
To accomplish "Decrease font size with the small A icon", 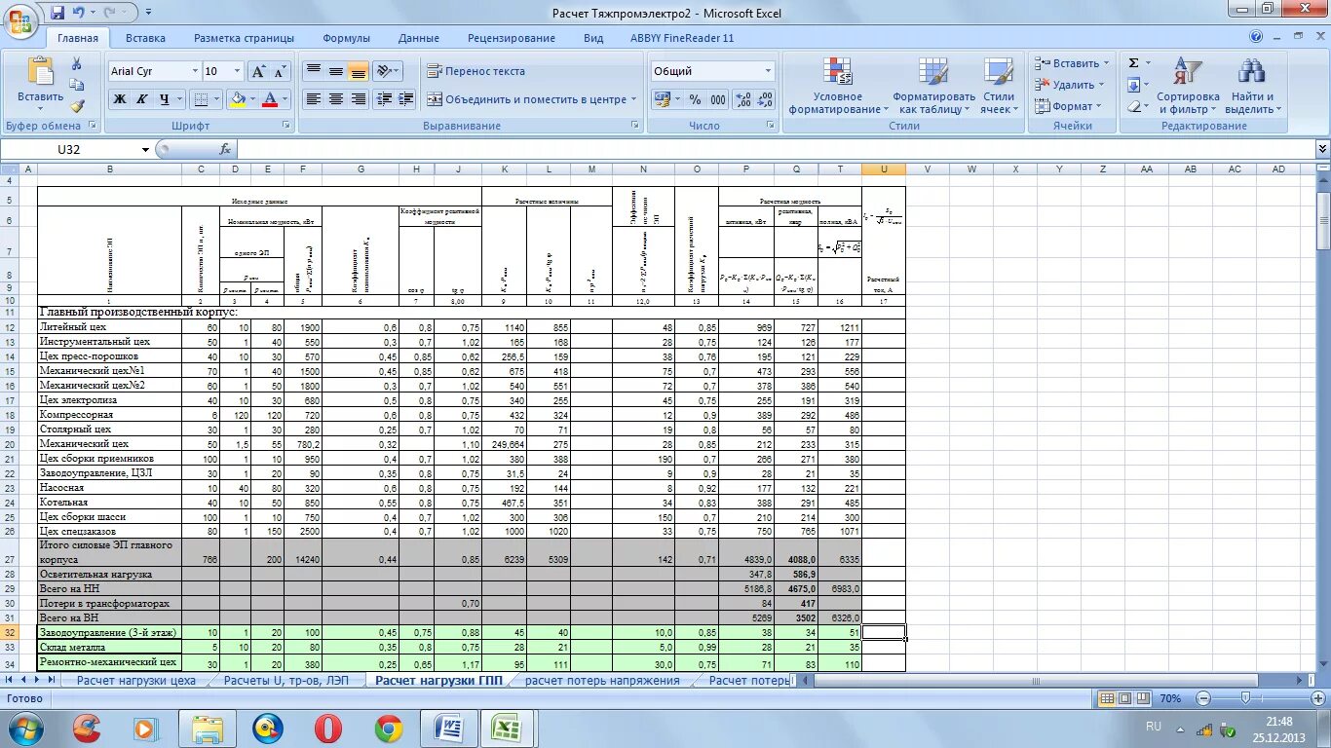I will coord(280,71).
